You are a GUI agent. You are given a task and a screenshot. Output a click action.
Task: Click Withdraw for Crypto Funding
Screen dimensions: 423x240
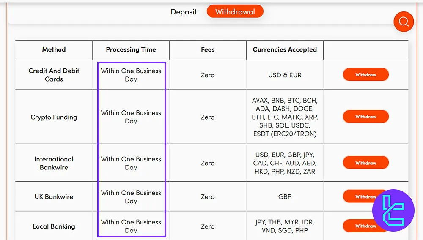tap(366, 117)
